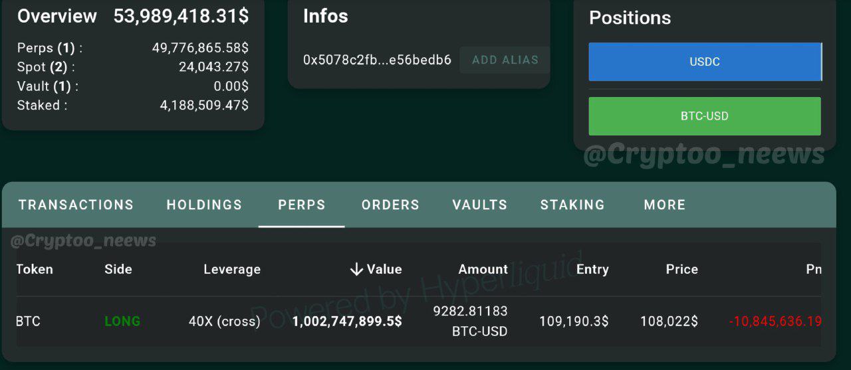Select the Perps tab
This screenshot has height=370, width=851.
click(x=302, y=205)
